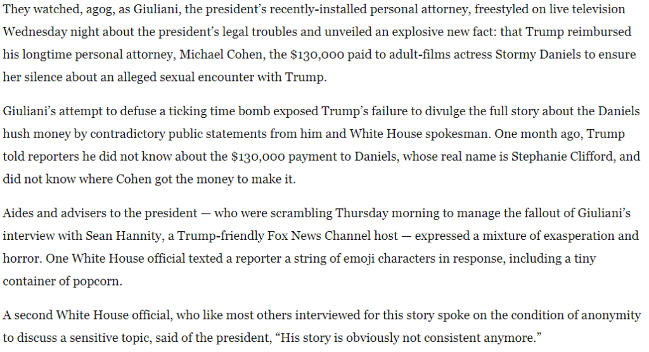Click the first "$130,000" amount in the first paragraph

317,54
